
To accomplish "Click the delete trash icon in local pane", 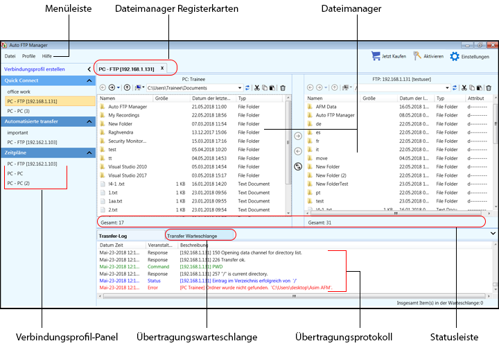I will click(283, 88).
